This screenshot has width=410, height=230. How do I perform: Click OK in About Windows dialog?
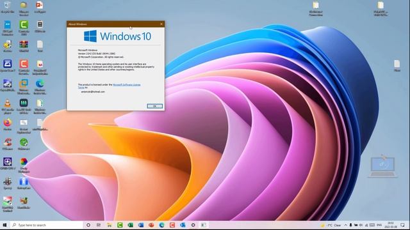(155, 106)
